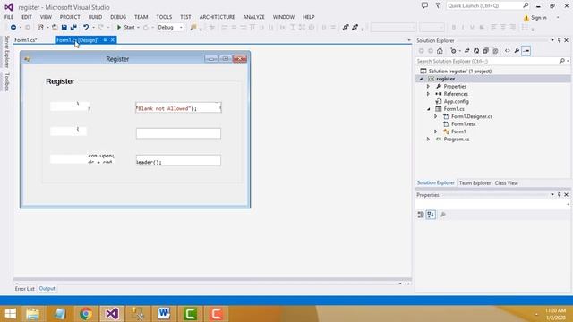Click the Open File folder toolbar icon
Image resolution: width=573 pixels, height=322 pixels.
click(x=55, y=28)
